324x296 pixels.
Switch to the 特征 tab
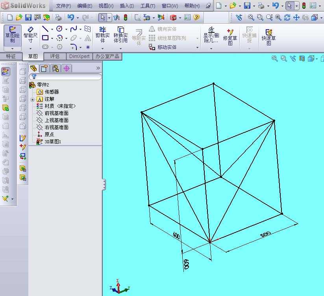[x=11, y=56]
